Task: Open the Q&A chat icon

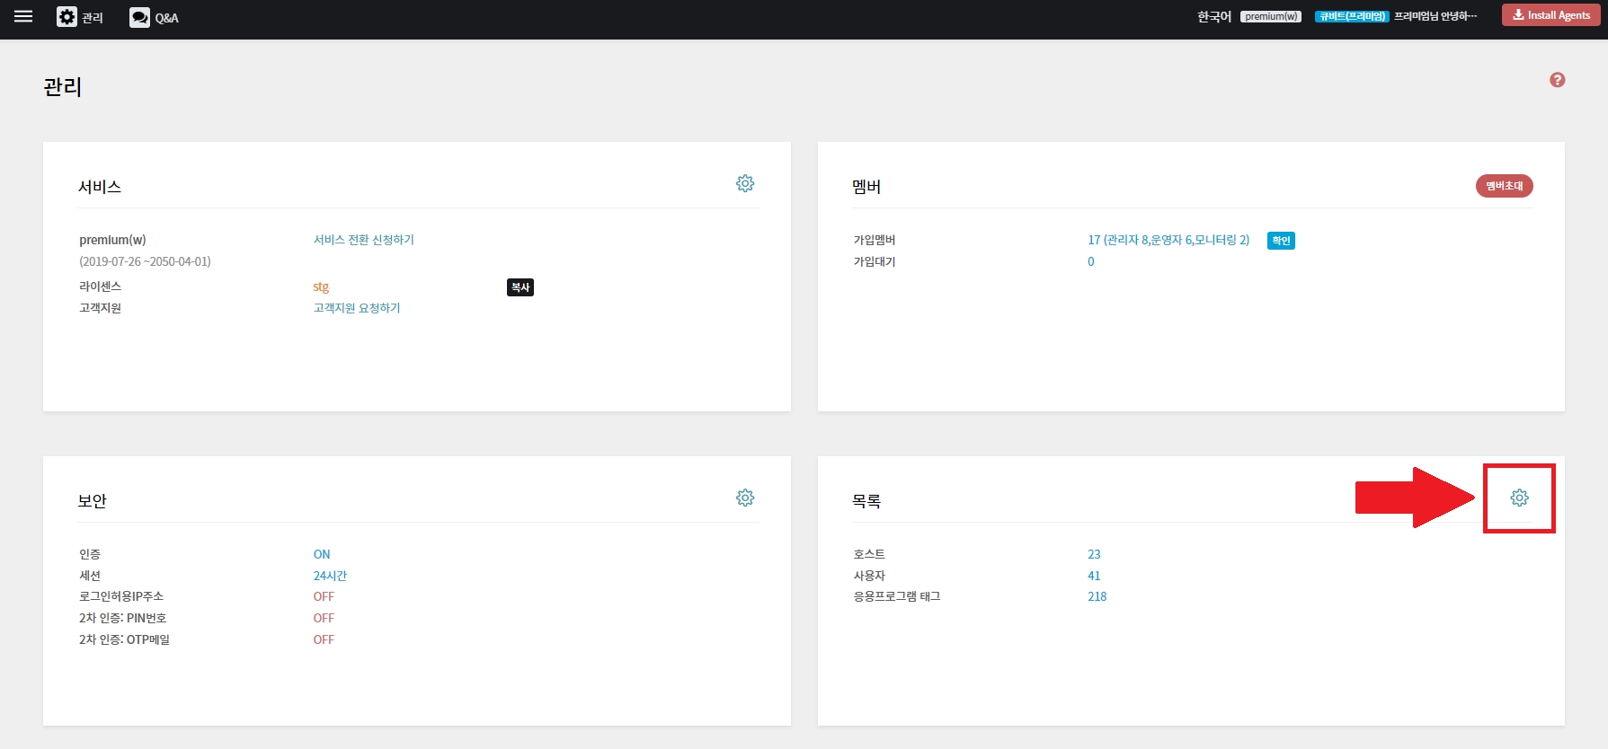Action: click(139, 18)
